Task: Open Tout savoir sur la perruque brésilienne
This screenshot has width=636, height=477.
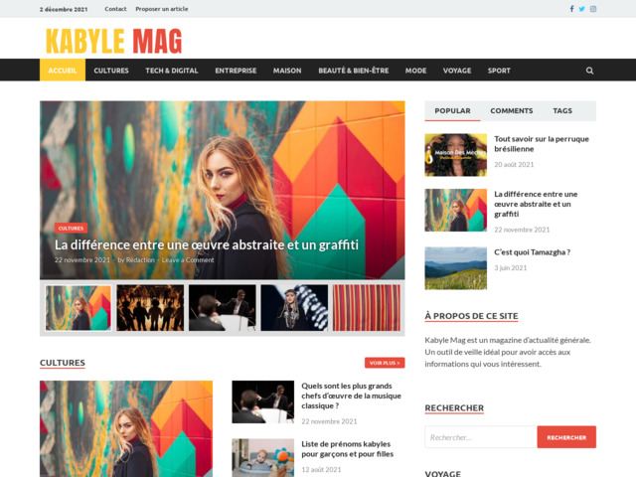Action: 542,143
